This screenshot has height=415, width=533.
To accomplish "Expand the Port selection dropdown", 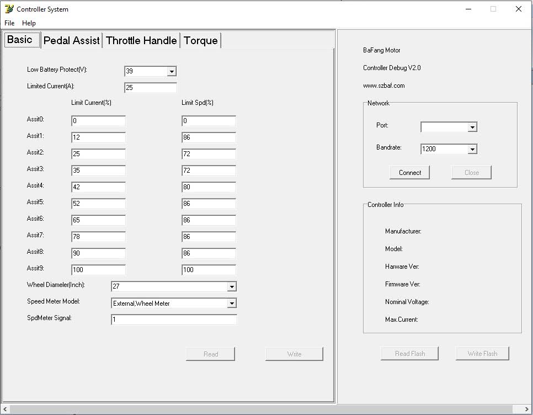I will pyautogui.click(x=472, y=127).
